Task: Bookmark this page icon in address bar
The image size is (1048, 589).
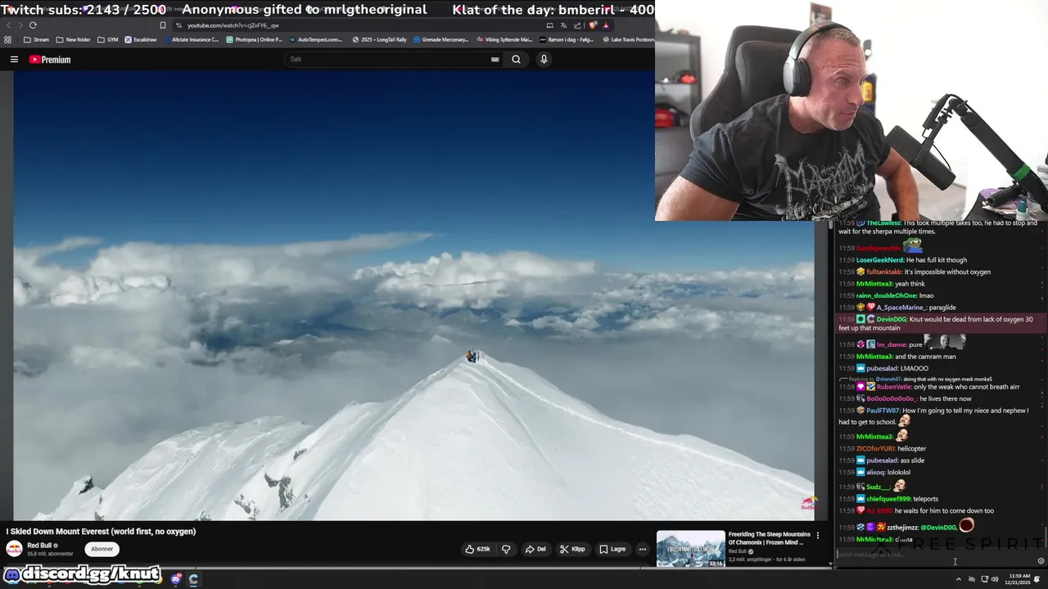Action: pos(163,25)
